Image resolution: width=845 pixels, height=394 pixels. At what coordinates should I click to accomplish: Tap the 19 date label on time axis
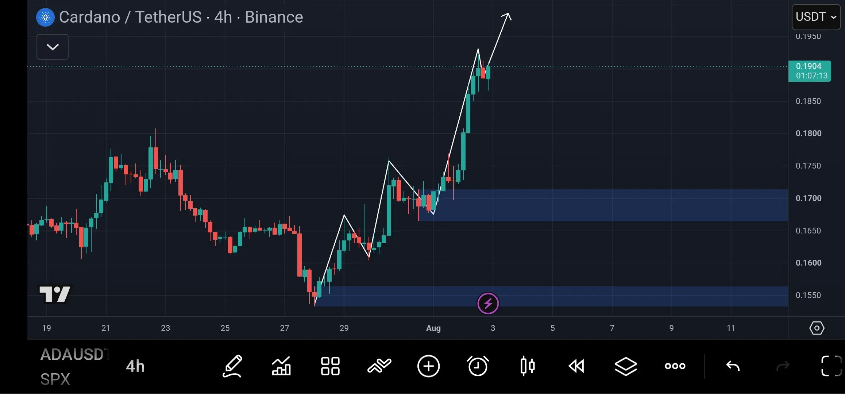tap(47, 328)
